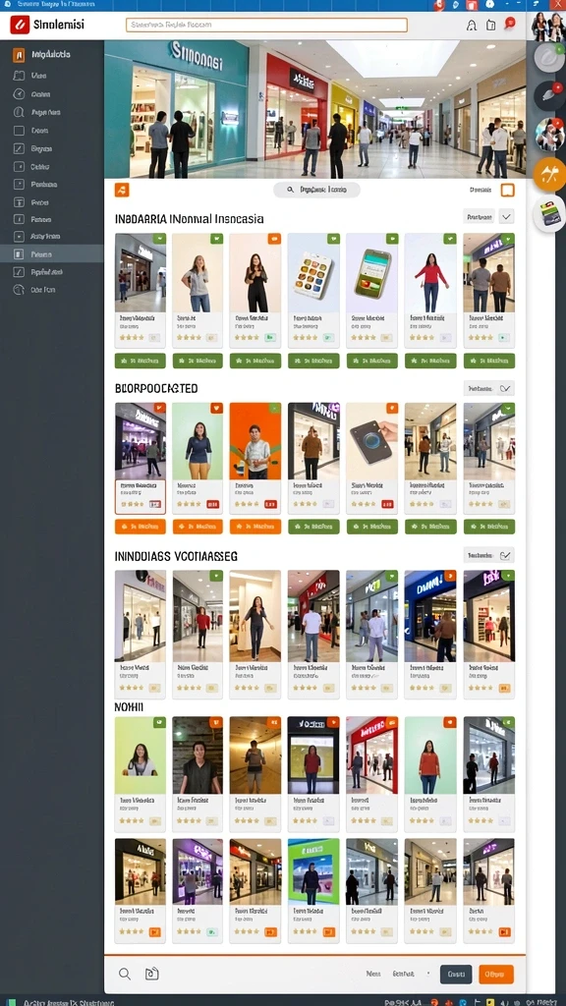Screen dimensions: 566x1006
Task: Click the yellow icon in bottom taskbar tray
Action: pyautogui.click(x=489, y=1001)
